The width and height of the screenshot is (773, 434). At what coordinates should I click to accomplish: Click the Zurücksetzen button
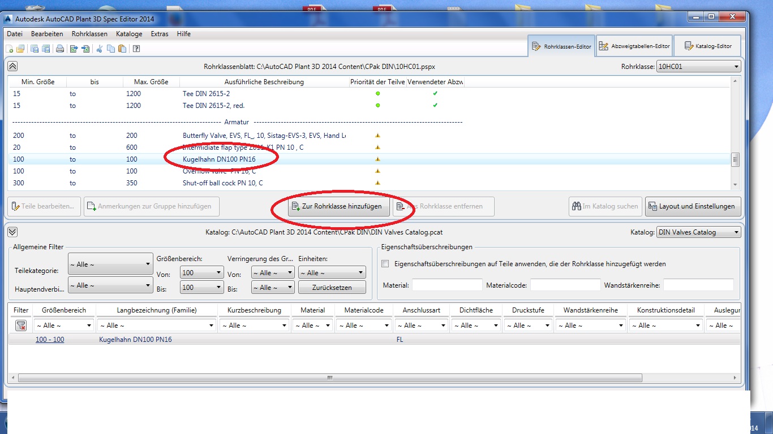332,288
